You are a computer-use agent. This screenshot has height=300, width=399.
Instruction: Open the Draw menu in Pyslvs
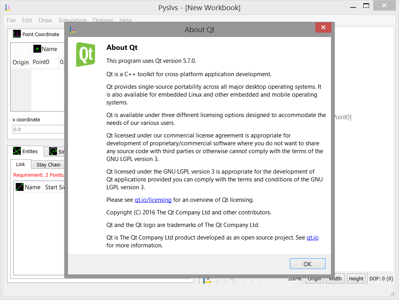pyautogui.click(x=45, y=20)
